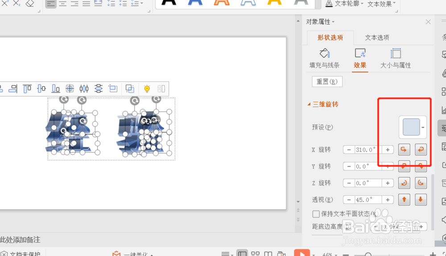Distribute selected objects horizontally

[x=84, y=89]
